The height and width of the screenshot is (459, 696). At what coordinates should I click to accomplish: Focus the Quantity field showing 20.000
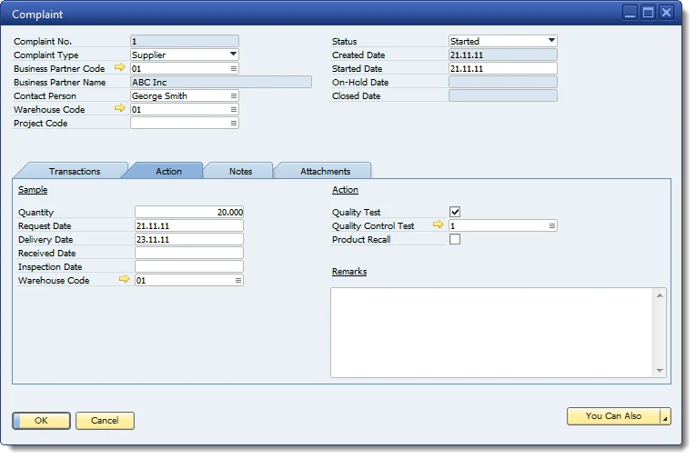189,213
